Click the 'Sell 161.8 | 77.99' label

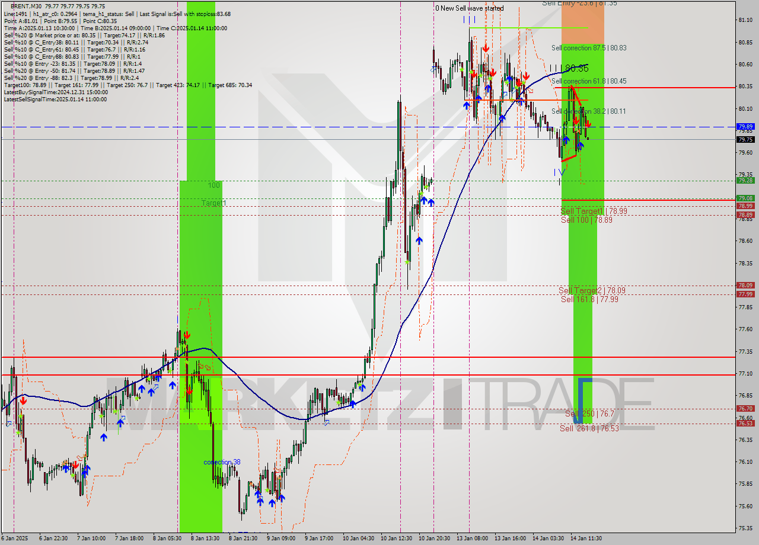(589, 299)
